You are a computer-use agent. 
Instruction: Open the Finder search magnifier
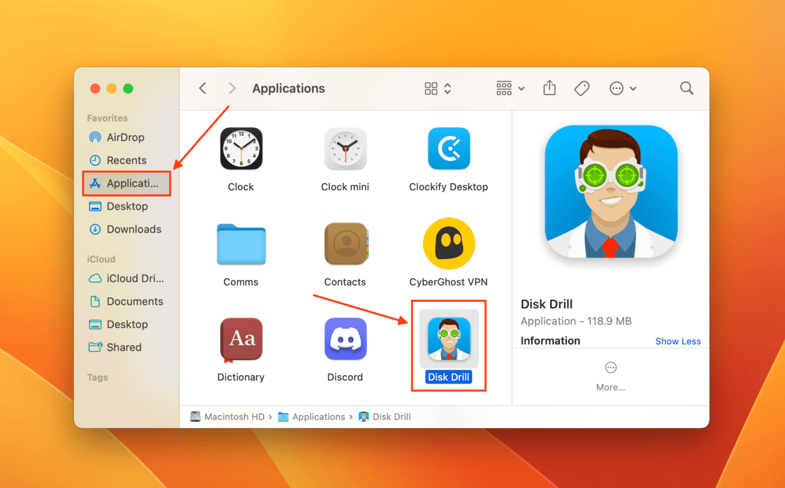686,88
